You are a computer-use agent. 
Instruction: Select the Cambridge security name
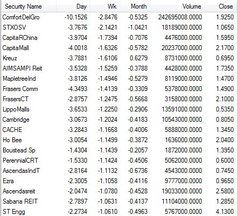pyautogui.click(x=16, y=120)
